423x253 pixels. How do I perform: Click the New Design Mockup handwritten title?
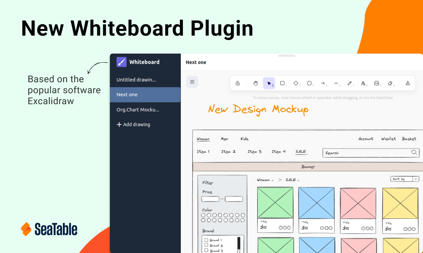[258, 110]
